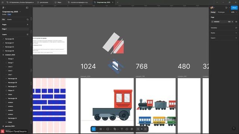Open the Actions menu in the toolbar
The width and height of the screenshot is (239, 134).
coord(132,129)
